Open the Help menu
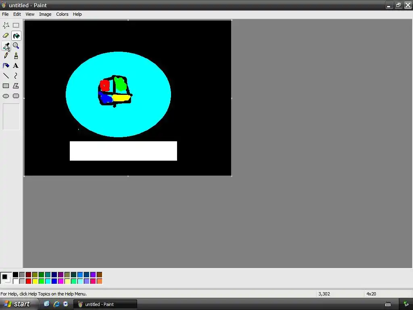This screenshot has height=310, width=413. (x=77, y=14)
